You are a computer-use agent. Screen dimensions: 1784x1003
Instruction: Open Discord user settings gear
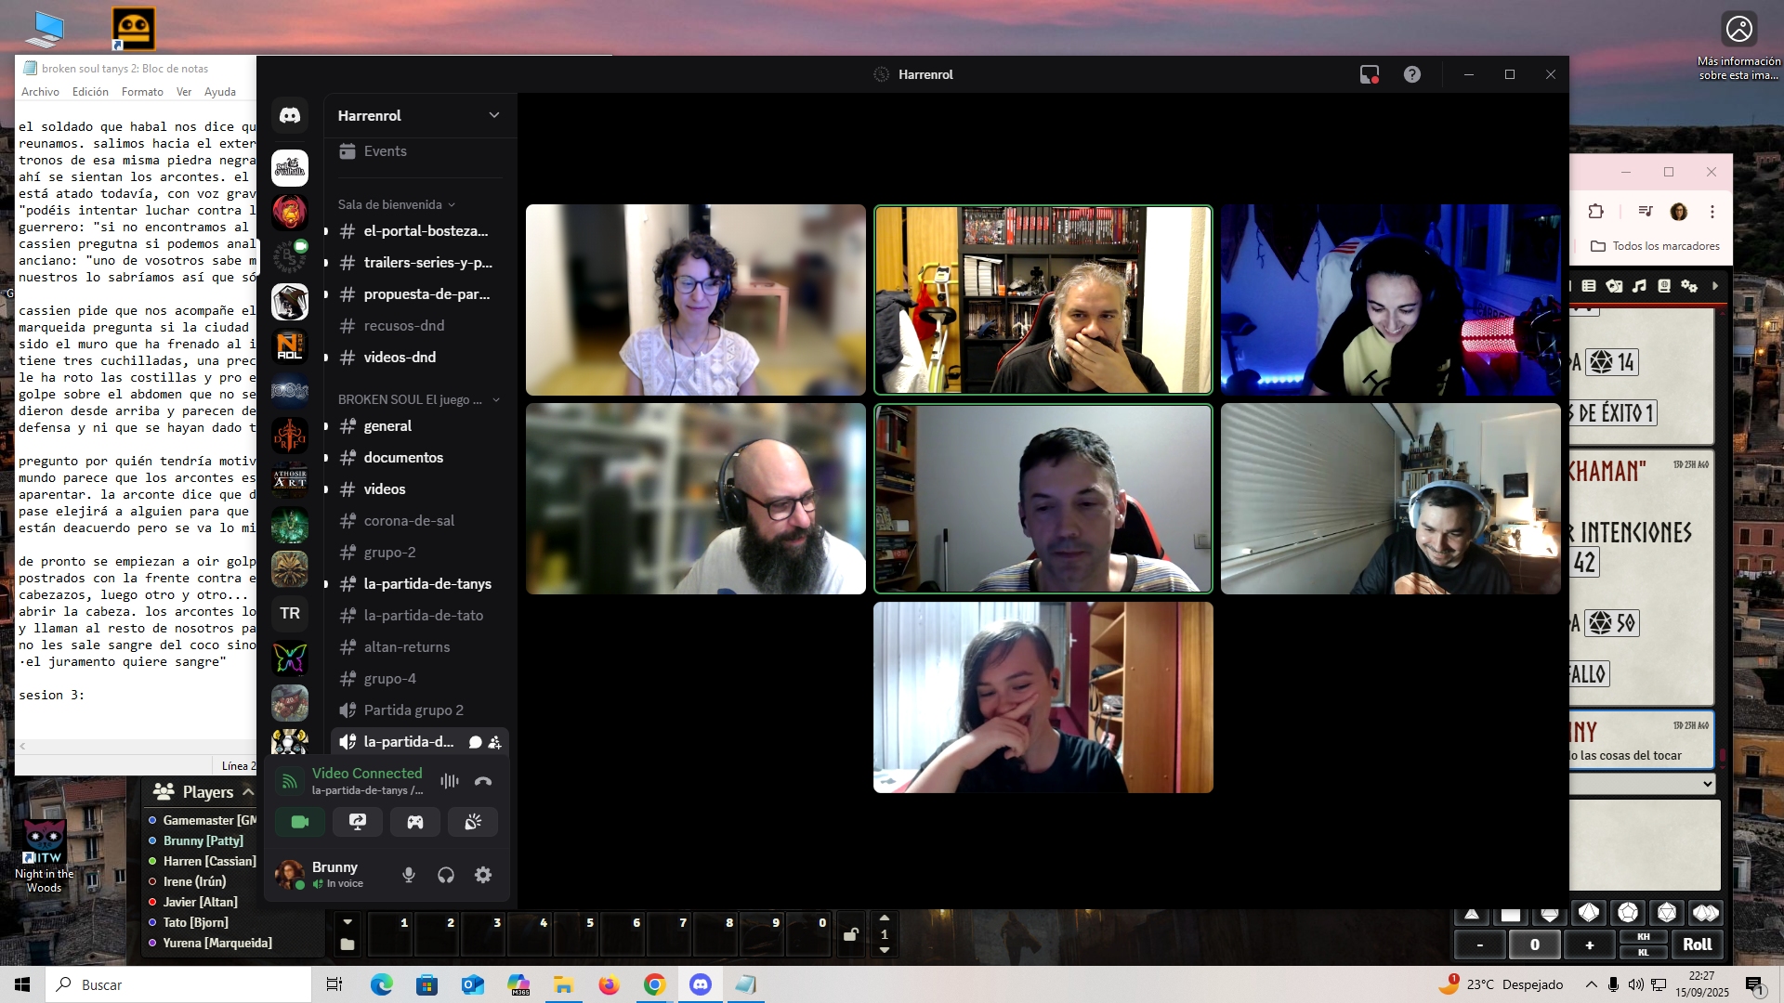pyautogui.click(x=483, y=875)
